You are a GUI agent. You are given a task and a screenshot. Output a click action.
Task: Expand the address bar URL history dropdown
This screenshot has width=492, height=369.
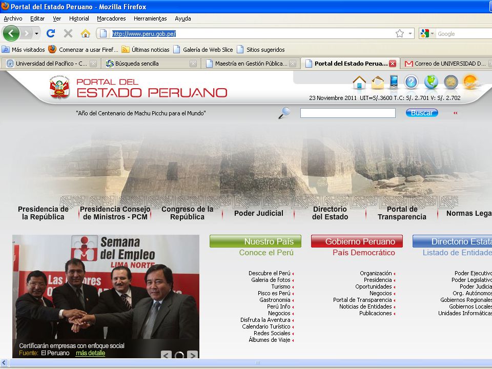(410, 34)
